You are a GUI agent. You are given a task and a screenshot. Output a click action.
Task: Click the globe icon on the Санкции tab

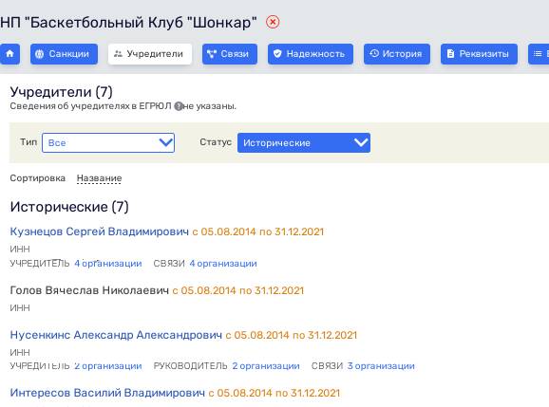[40, 54]
